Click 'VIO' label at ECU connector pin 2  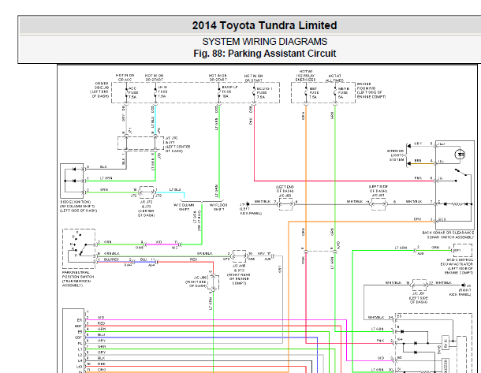[x=101, y=317]
